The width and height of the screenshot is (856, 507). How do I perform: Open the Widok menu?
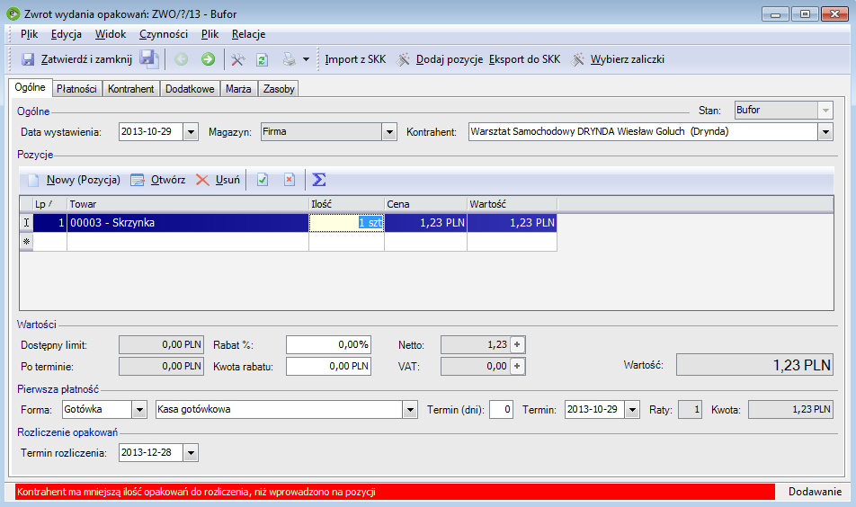coord(111,34)
